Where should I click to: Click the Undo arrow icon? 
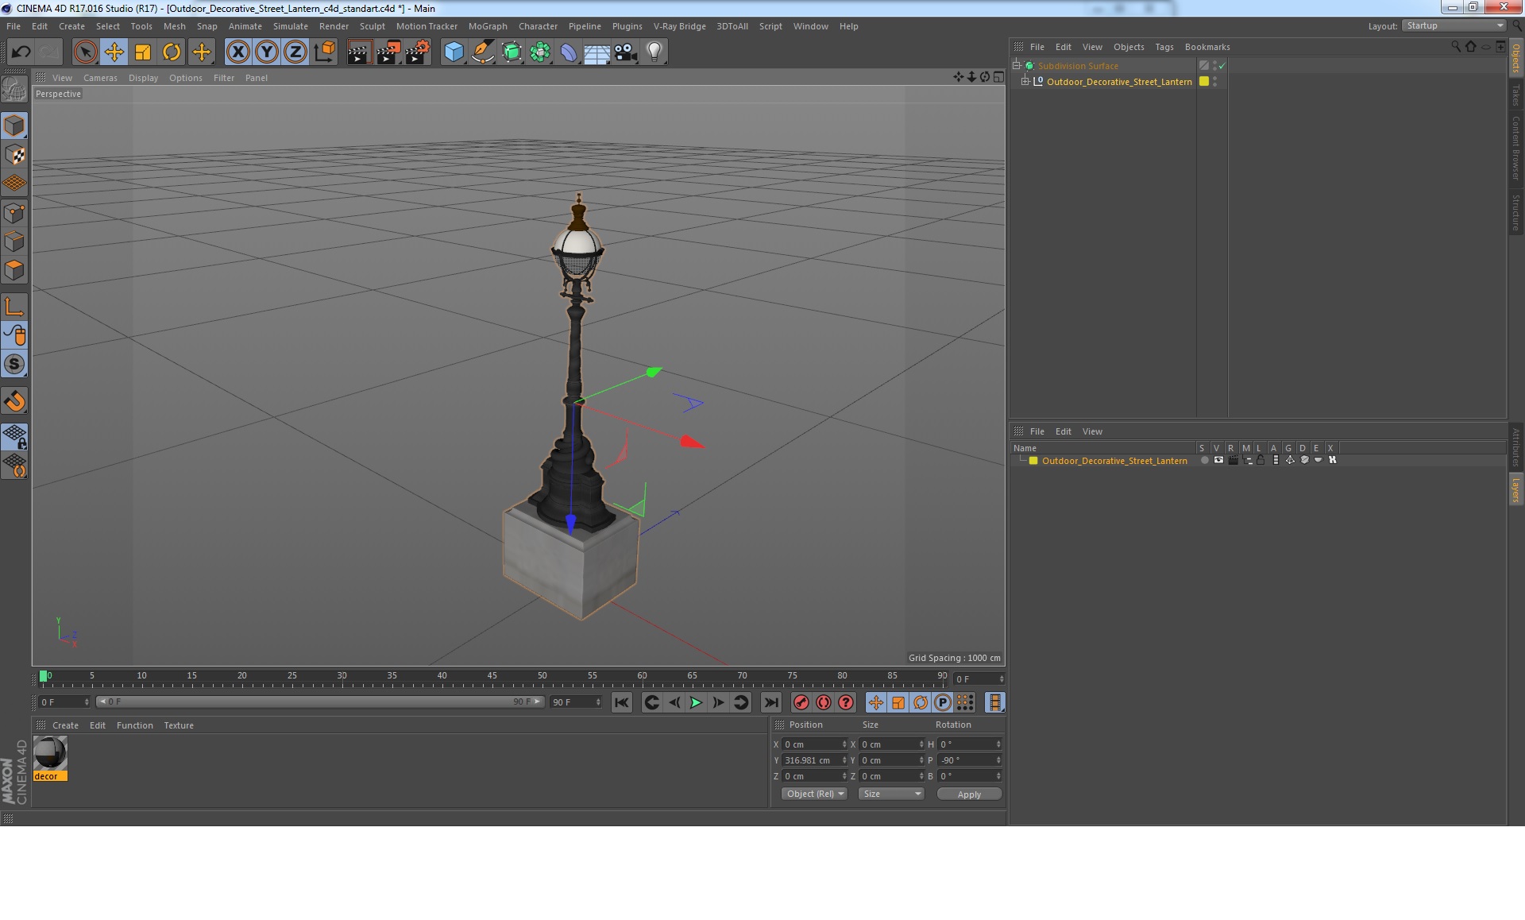tap(21, 52)
